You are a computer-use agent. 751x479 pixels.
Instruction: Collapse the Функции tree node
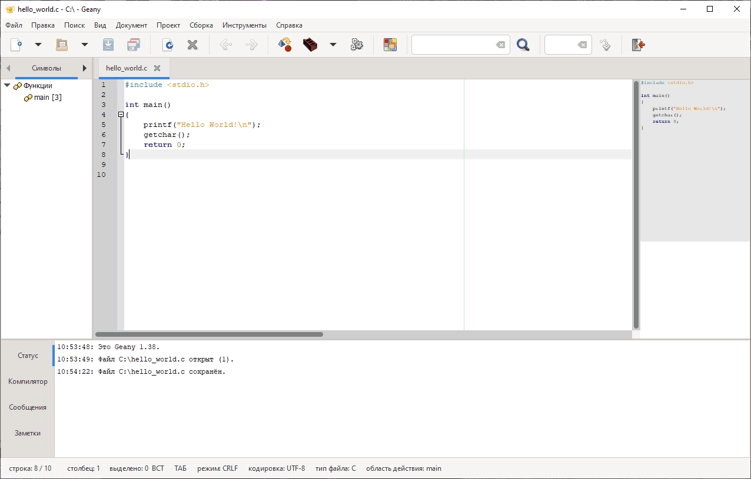tap(7, 86)
